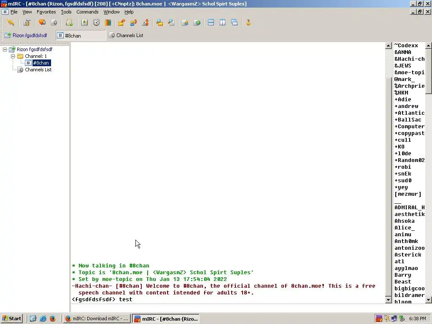Select ~Codexx in the nick list
The image size is (432, 324).
point(406,46)
